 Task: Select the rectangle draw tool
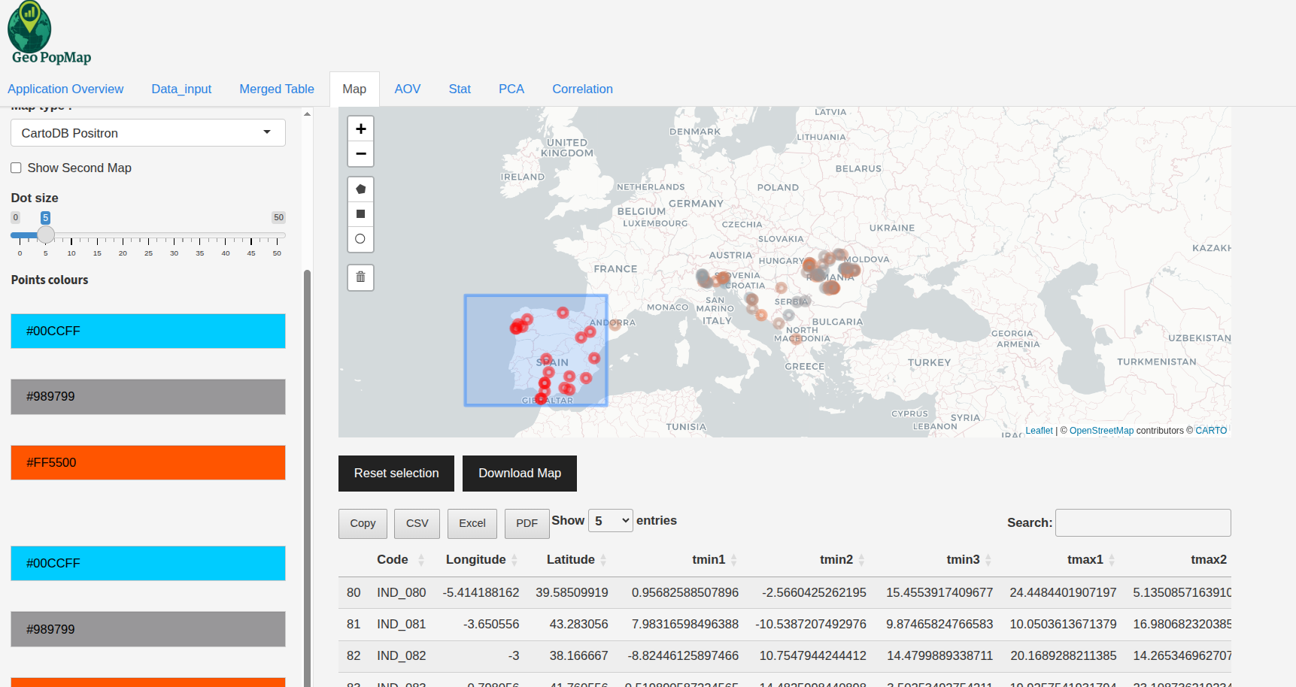(x=360, y=214)
